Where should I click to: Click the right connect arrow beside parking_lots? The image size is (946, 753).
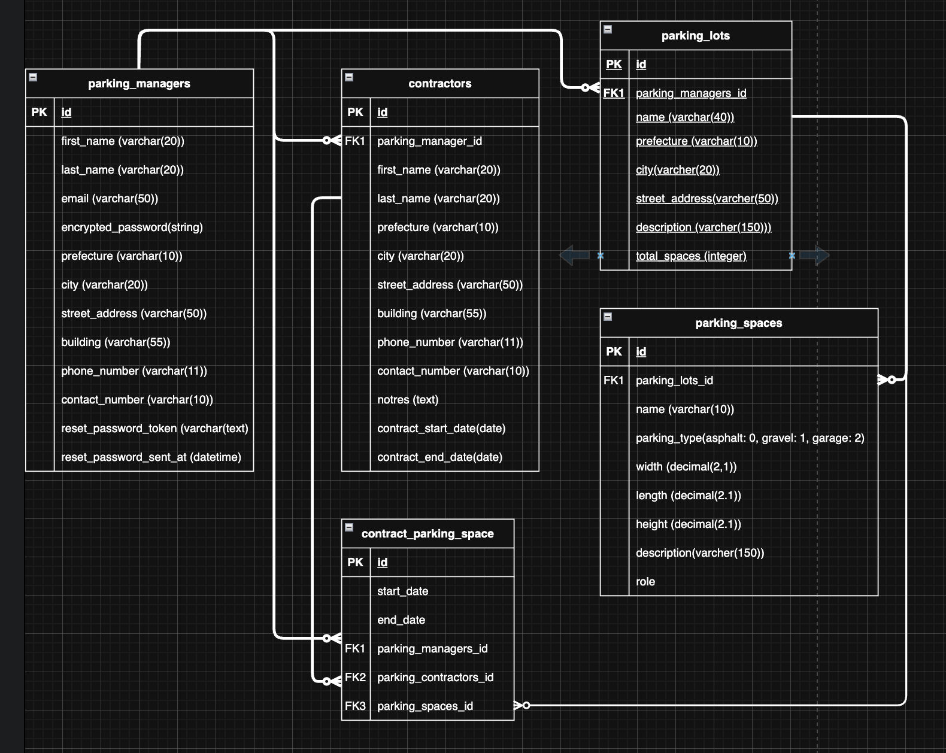[x=814, y=256]
